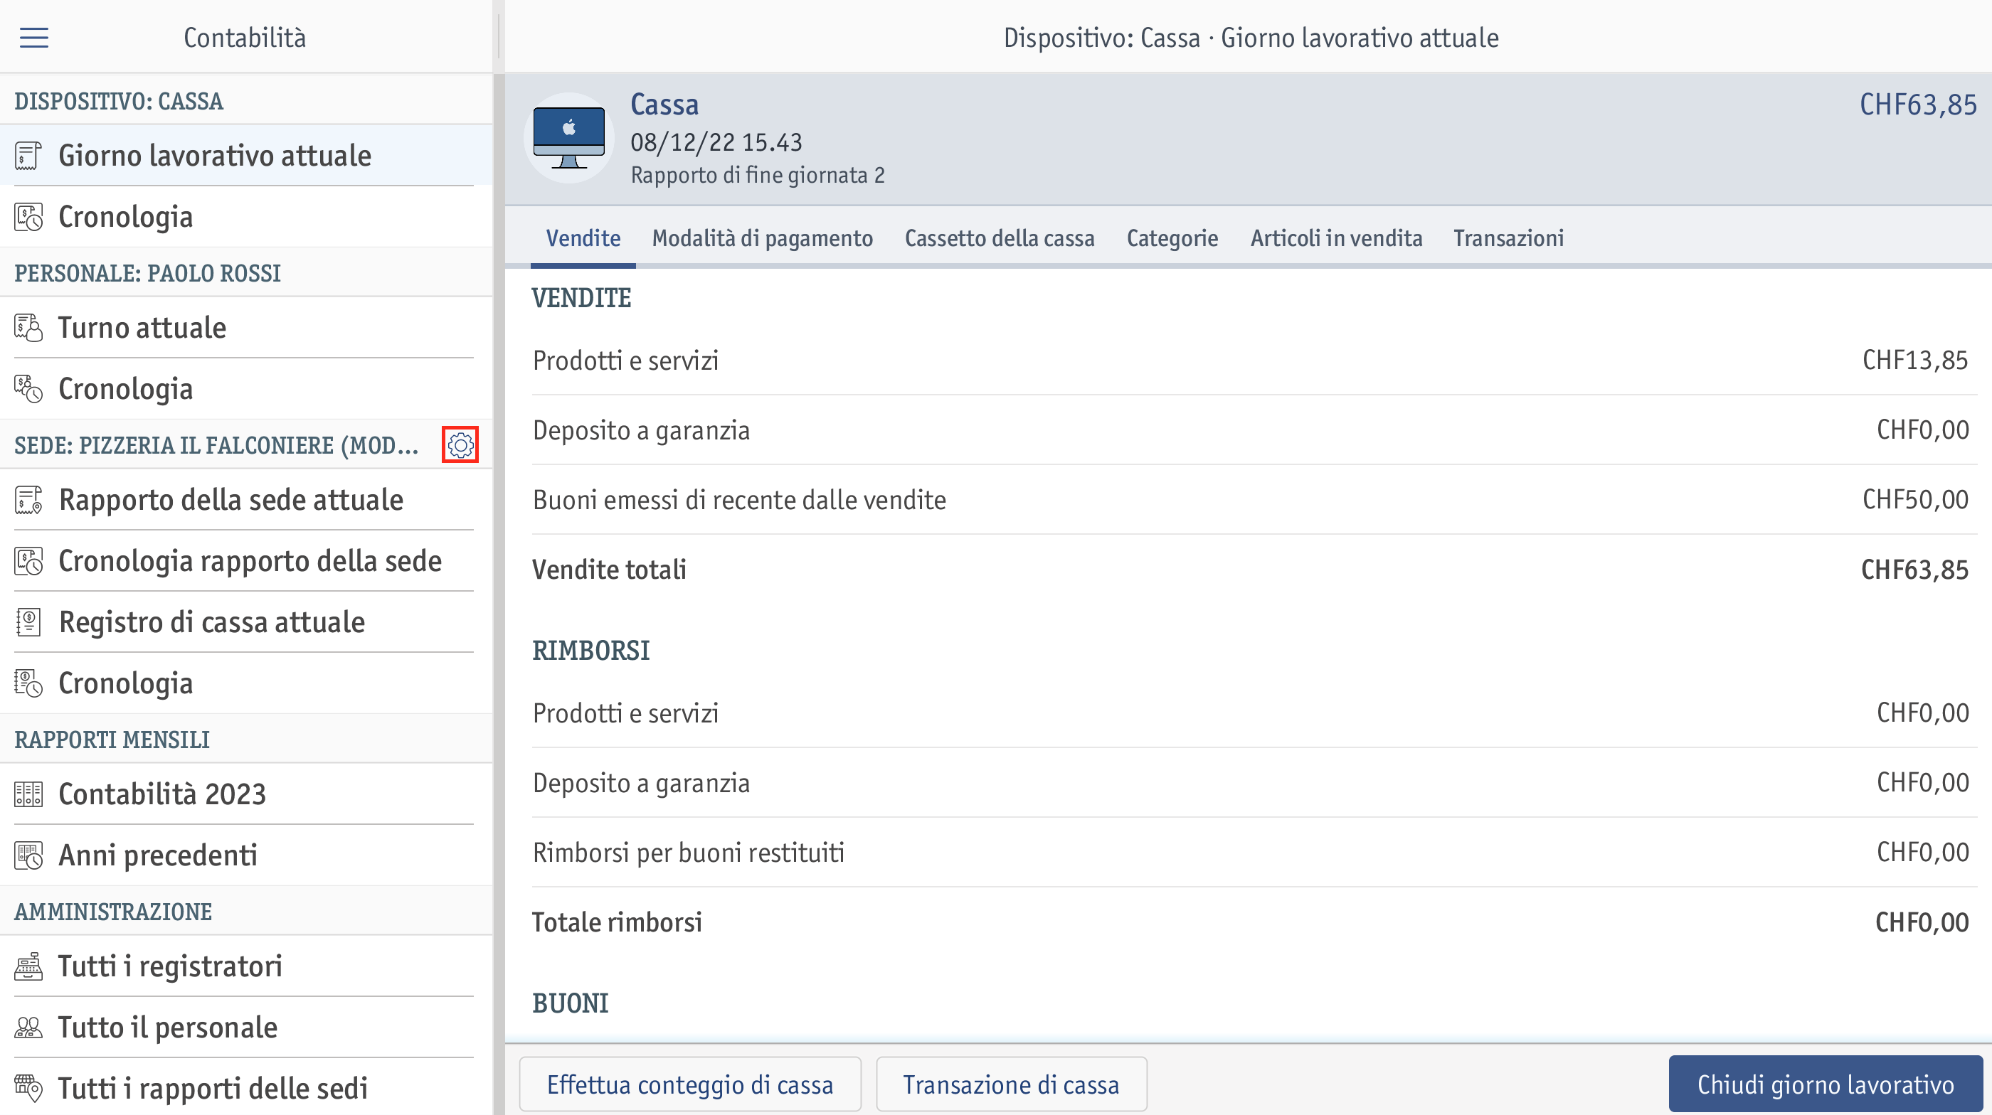
Task: Select the Tutti i rapporti delle sedi icon
Action: pos(28,1089)
